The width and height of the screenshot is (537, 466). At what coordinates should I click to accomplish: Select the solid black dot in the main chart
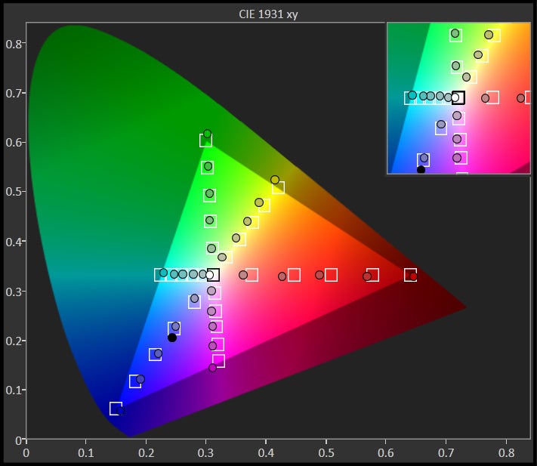coord(172,338)
